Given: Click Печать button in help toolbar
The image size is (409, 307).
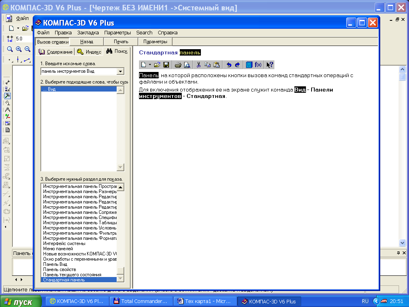Looking at the screenshot, I should coord(121,42).
